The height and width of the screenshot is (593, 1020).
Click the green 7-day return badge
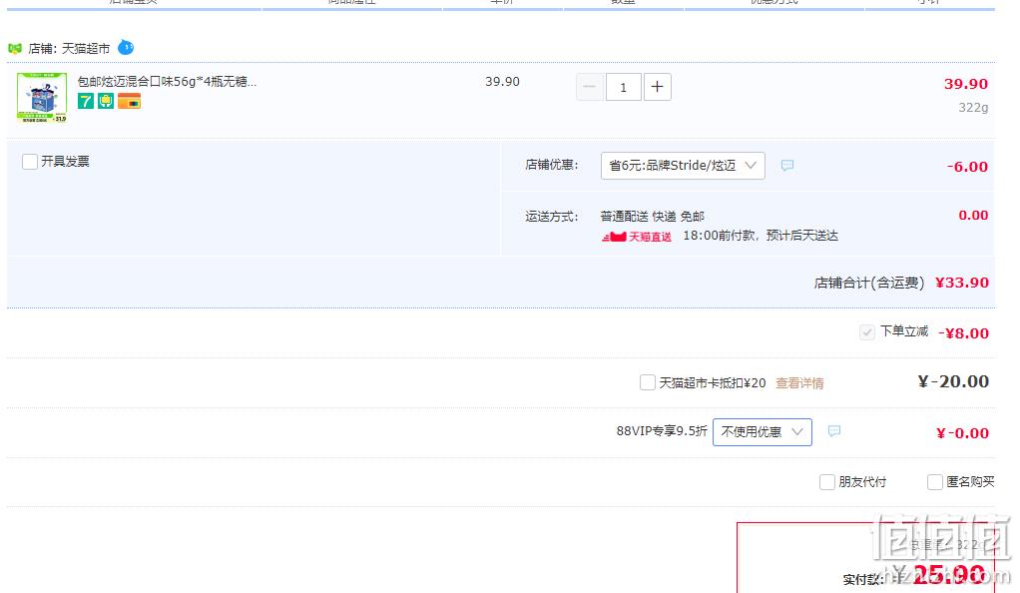tap(85, 101)
